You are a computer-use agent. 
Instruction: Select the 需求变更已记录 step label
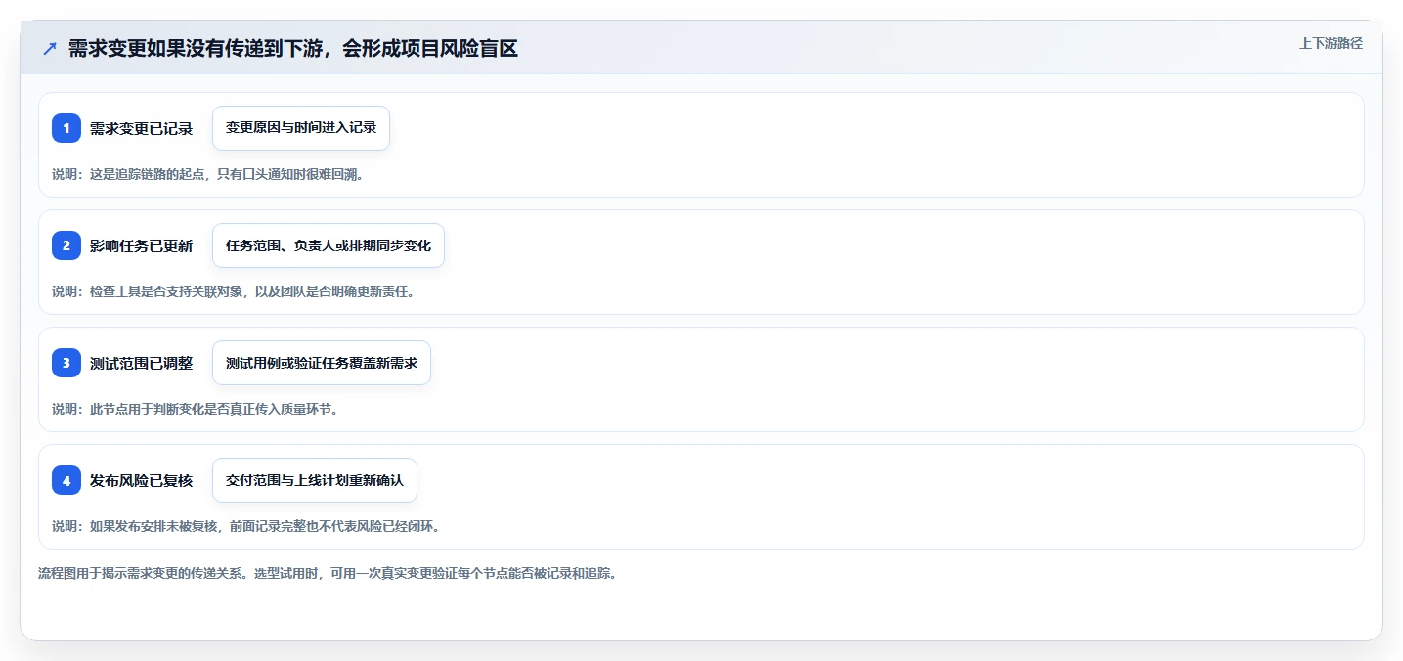click(142, 128)
